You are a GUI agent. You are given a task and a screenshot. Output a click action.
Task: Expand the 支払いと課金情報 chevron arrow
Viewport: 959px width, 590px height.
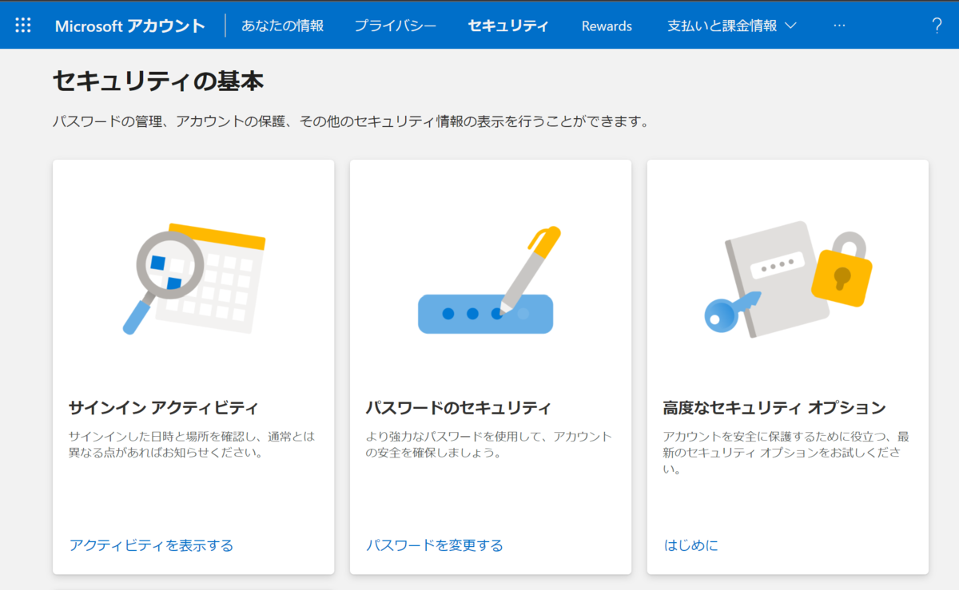click(790, 25)
